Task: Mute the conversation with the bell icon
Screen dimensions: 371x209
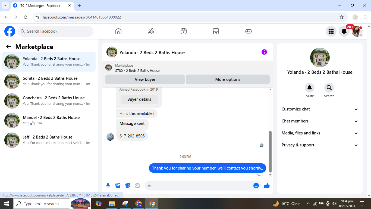Action: point(310,88)
